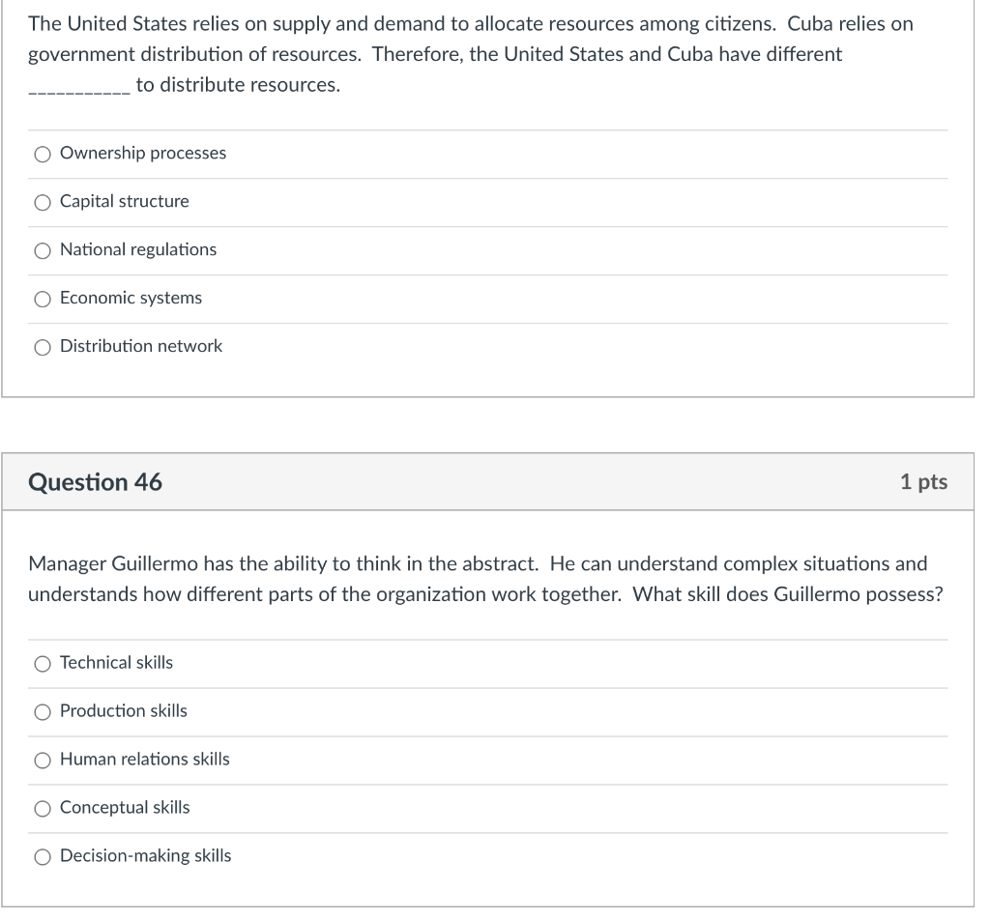Select Technical skills radio button
Screen dimensions: 990x920
point(43,663)
